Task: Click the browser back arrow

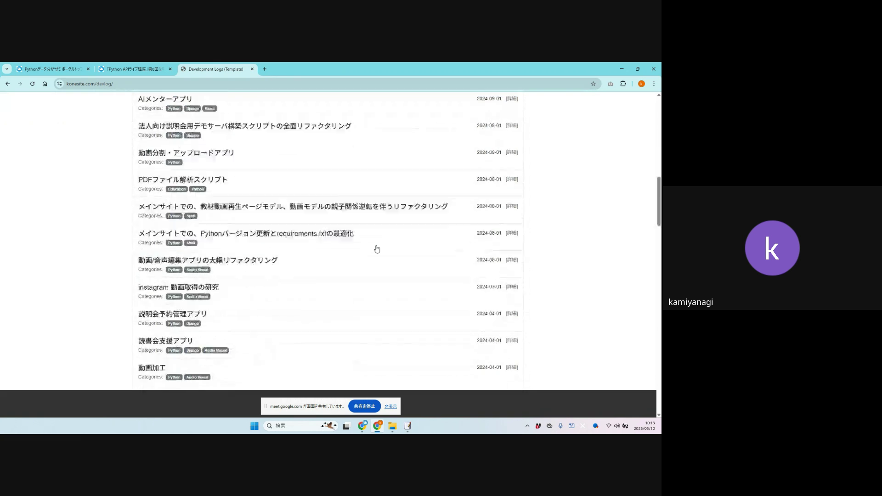Action: (x=7, y=84)
